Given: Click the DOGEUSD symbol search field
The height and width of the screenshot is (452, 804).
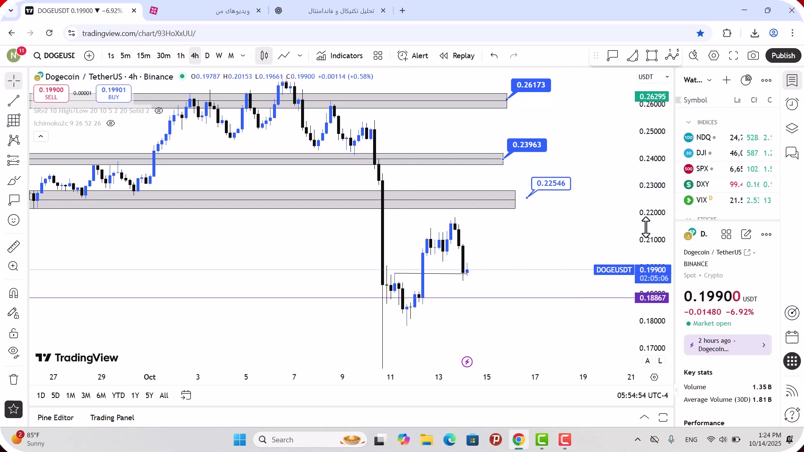Looking at the screenshot, I should [54, 56].
